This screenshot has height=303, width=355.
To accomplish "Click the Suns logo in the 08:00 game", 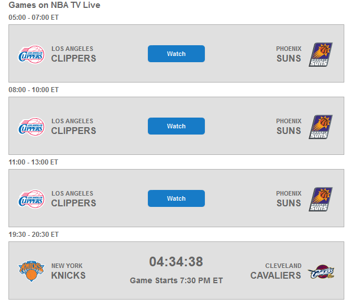I will [321, 127].
